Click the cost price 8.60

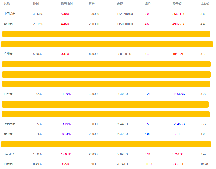(203, 14)
